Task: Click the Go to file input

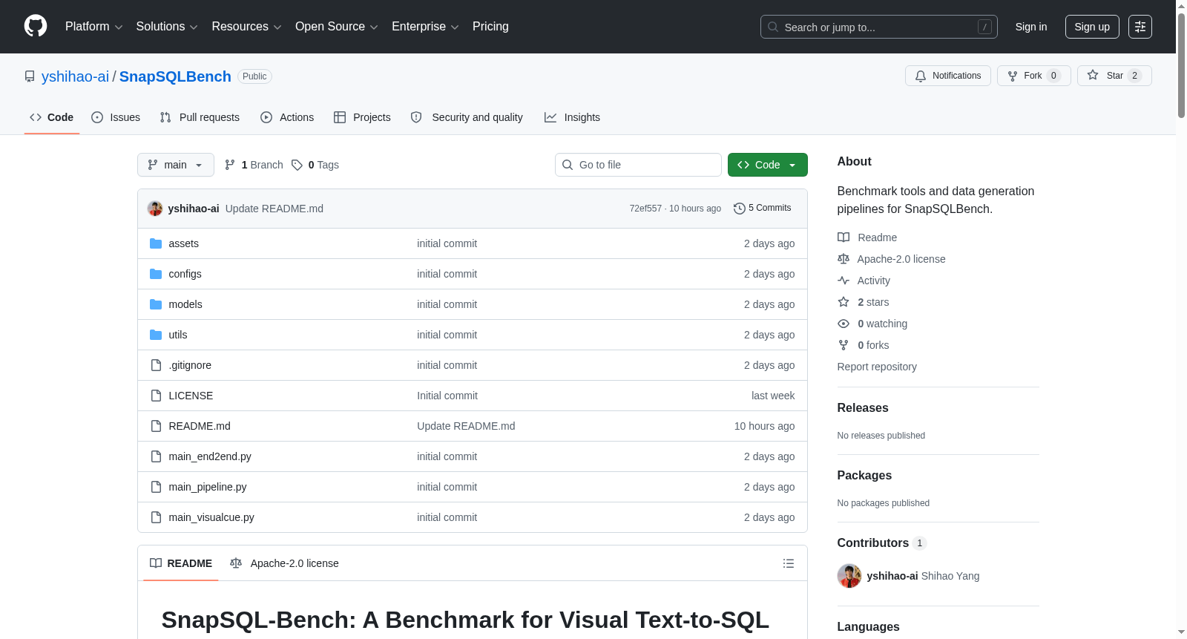Action: [638, 165]
